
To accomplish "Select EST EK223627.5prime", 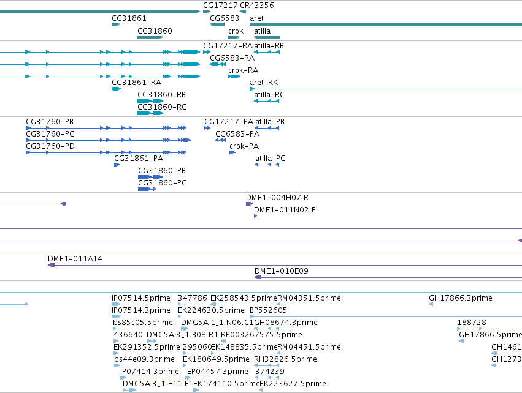I will [x=293, y=384].
